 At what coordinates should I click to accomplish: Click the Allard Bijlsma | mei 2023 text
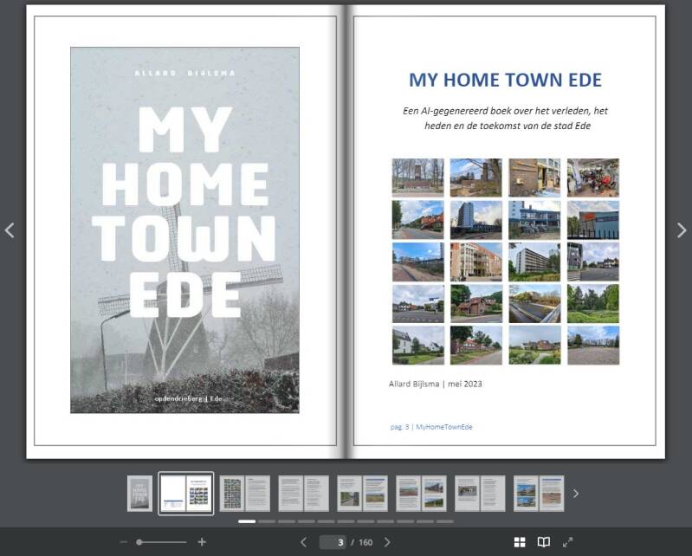(435, 384)
